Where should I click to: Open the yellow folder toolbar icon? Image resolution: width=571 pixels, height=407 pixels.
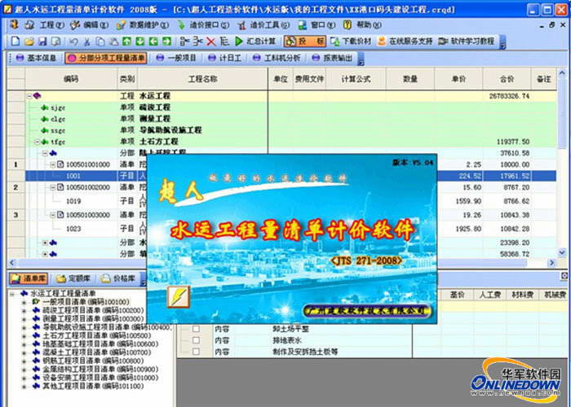click(x=29, y=42)
